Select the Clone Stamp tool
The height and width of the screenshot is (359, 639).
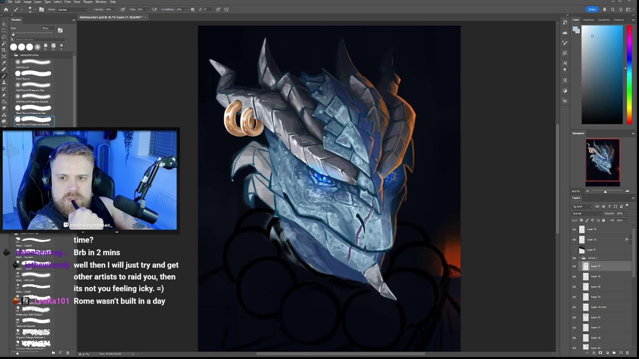pos(4,82)
